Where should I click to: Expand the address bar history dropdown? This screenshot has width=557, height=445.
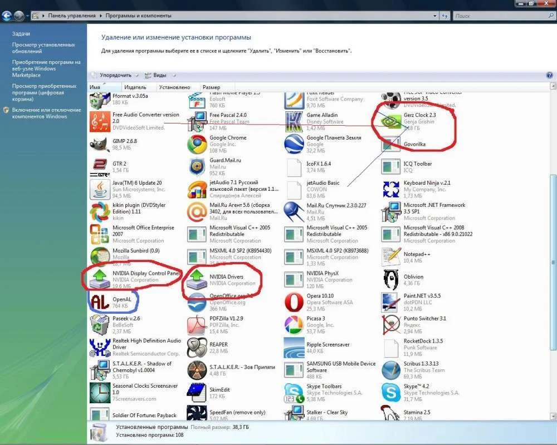(x=435, y=16)
